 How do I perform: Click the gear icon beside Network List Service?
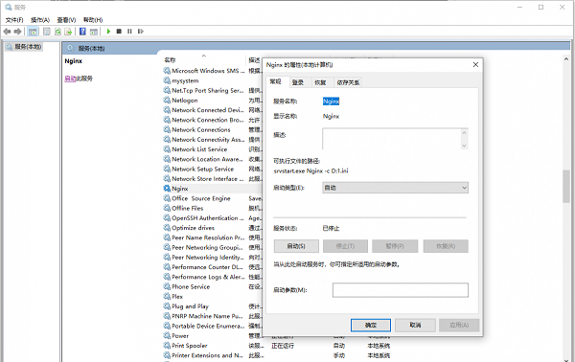[x=167, y=149]
